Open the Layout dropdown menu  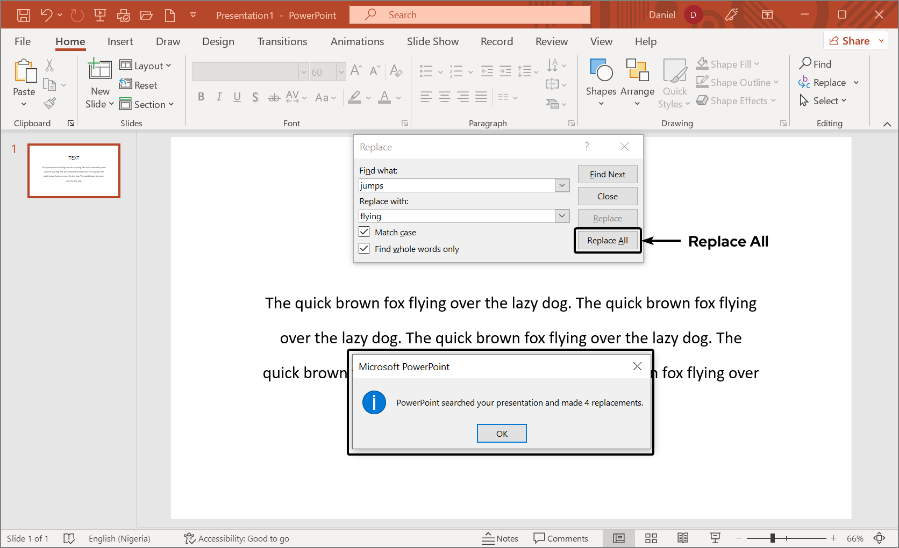tap(146, 66)
